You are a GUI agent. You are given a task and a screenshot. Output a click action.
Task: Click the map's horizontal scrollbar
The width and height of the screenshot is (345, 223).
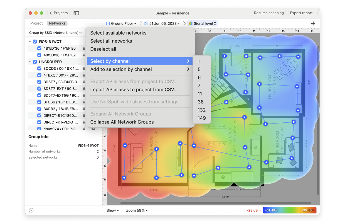coord(215,203)
